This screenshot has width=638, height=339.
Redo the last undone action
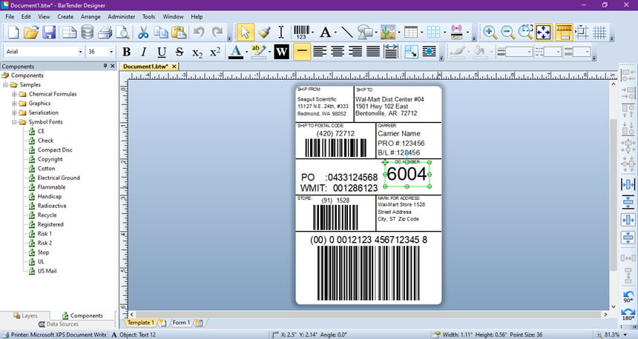pos(217,32)
